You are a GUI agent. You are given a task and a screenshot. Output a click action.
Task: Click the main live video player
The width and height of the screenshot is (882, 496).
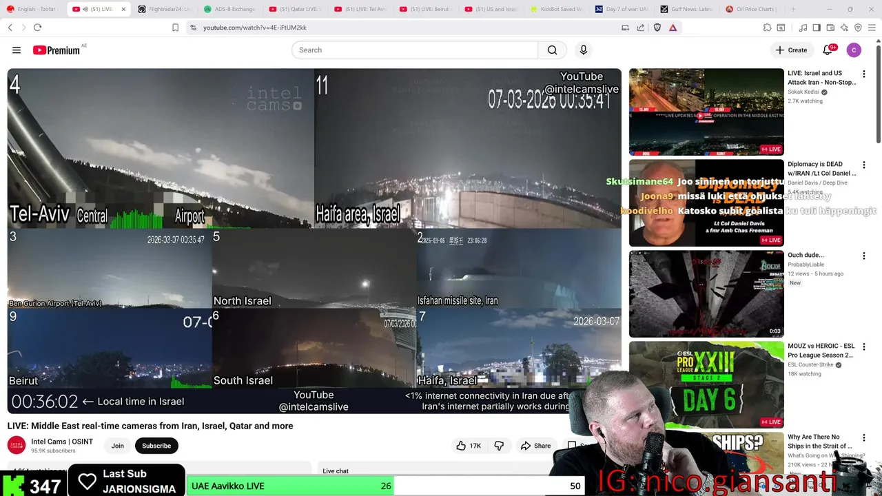click(314, 240)
